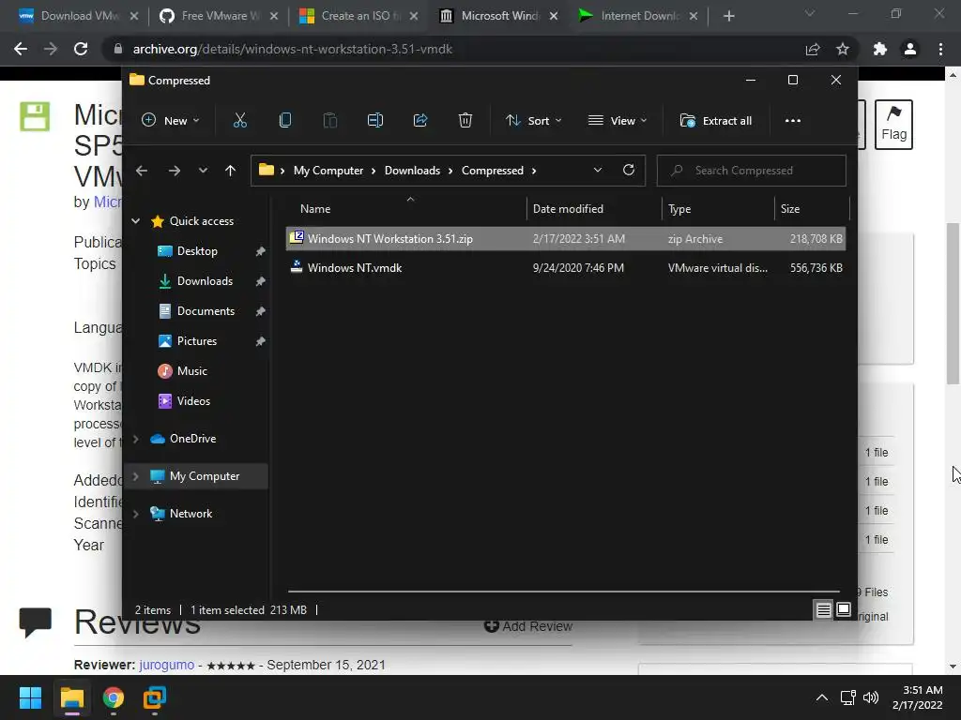The width and height of the screenshot is (961, 720).
Task: Open the Sort dropdown menu
Action: tap(533, 121)
